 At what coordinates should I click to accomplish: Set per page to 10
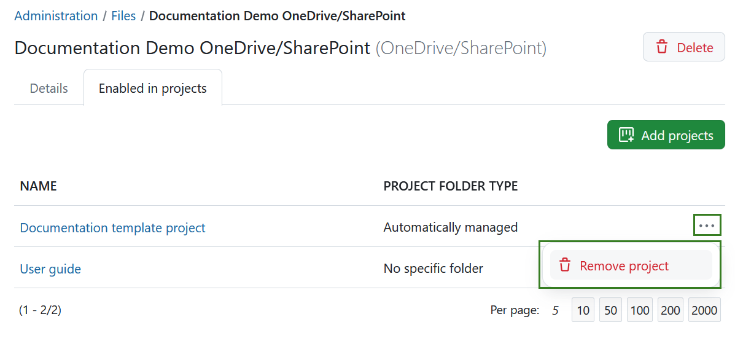coord(583,310)
